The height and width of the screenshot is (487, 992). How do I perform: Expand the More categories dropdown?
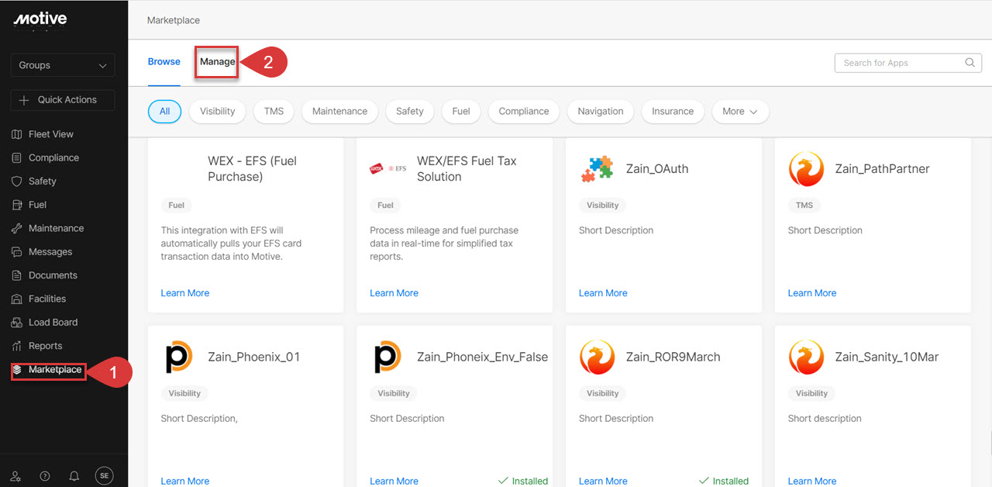click(740, 111)
